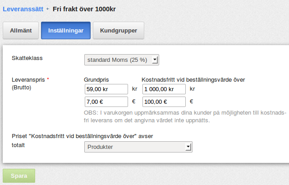The width and height of the screenshot is (289, 185).
Task: Select the Inställningar tab
Action: coord(66,31)
